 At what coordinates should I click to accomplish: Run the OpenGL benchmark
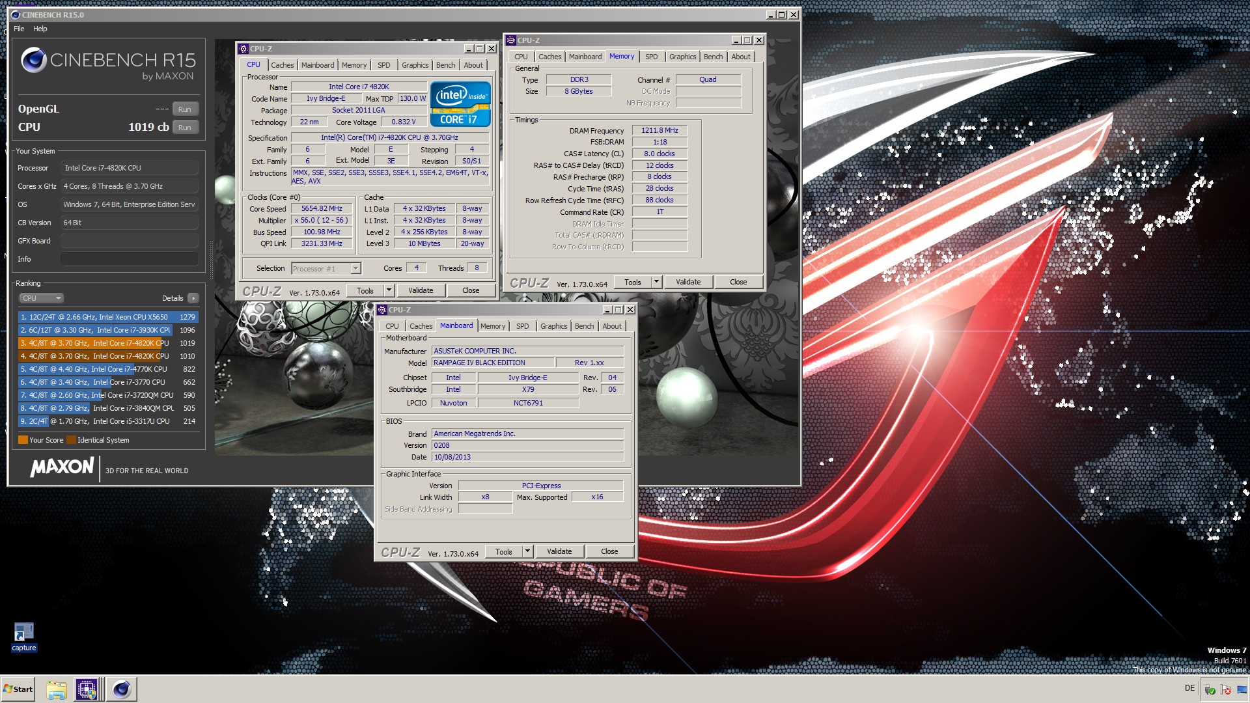pos(185,109)
